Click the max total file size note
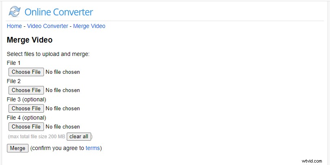 click(37, 137)
